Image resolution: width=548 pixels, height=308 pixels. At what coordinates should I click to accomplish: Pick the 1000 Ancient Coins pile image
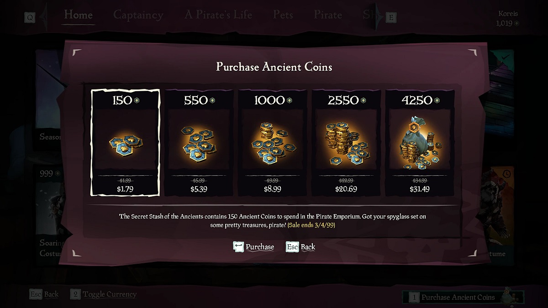(x=272, y=142)
